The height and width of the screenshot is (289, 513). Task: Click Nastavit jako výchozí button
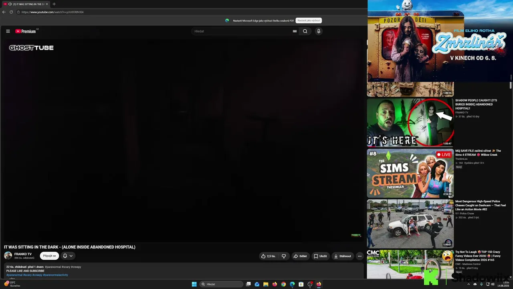pyautogui.click(x=309, y=20)
